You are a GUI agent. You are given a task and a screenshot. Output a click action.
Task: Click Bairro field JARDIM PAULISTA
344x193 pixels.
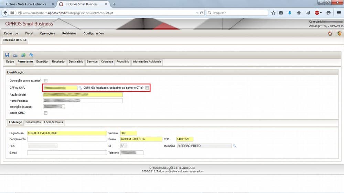[x=141, y=139]
